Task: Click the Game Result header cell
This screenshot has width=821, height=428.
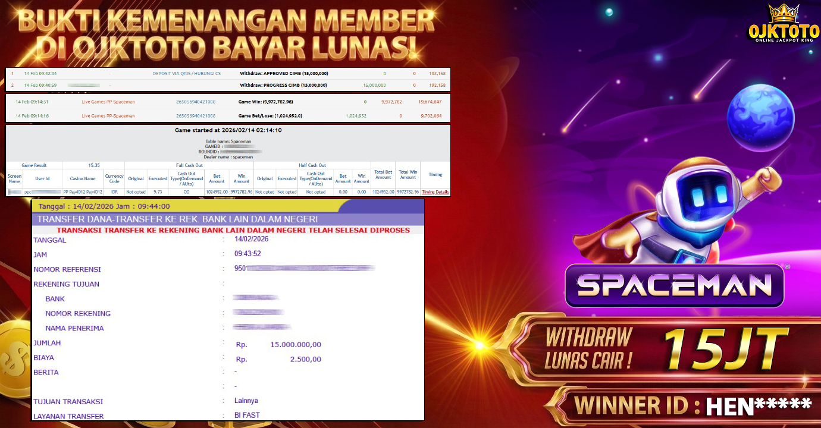Action: [34, 165]
